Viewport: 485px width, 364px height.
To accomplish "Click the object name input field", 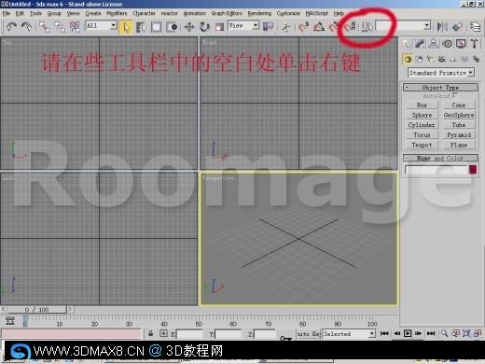I will [x=436, y=170].
